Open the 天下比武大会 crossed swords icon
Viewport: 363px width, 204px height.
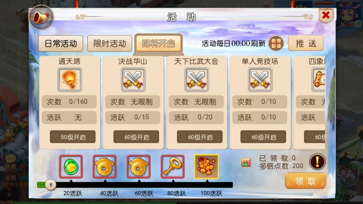[x=197, y=80]
